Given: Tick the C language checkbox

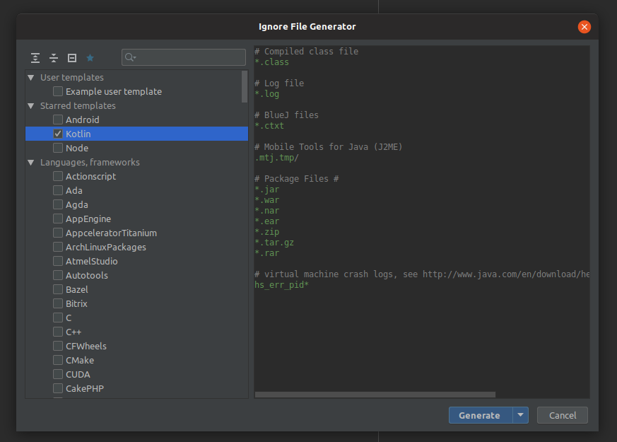Looking at the screenshot, I should click(x=58, y=318).
